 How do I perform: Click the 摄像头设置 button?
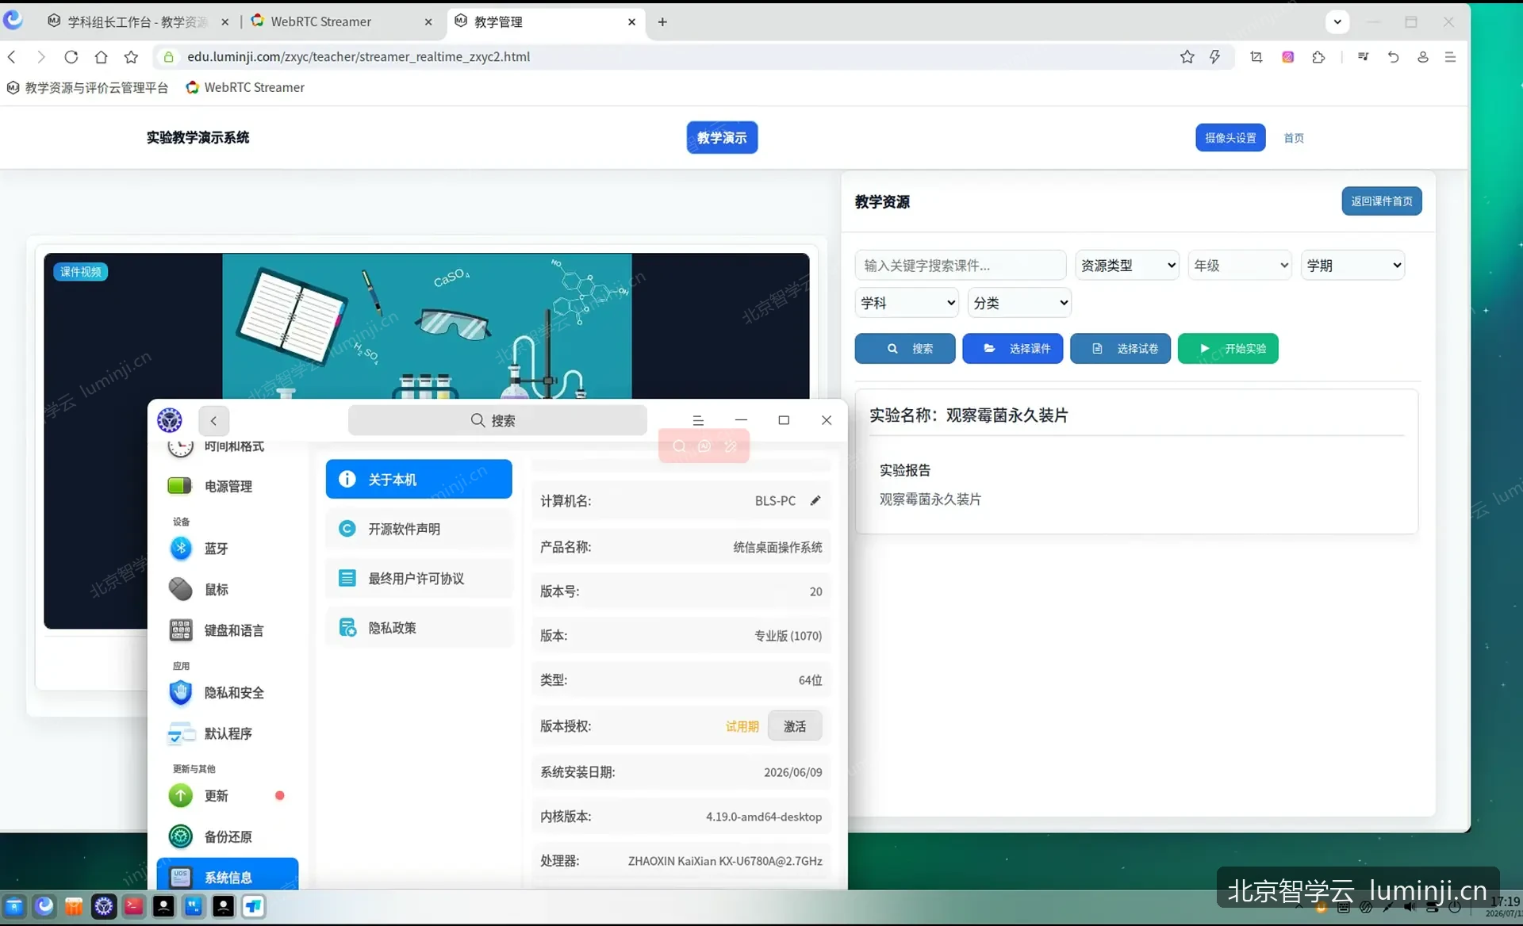click(1230, 137)
